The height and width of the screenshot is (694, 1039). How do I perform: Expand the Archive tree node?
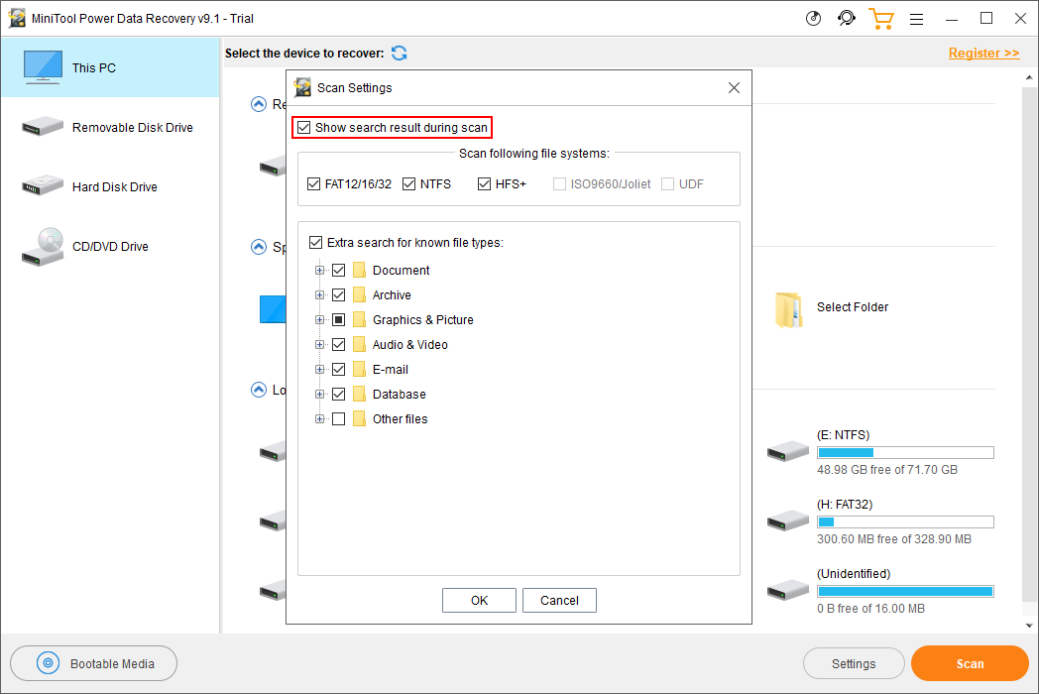pyautogui.click(x=319, y=294)
